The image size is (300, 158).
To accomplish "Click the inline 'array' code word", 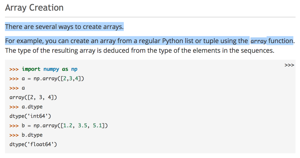I will pos(259,41).
